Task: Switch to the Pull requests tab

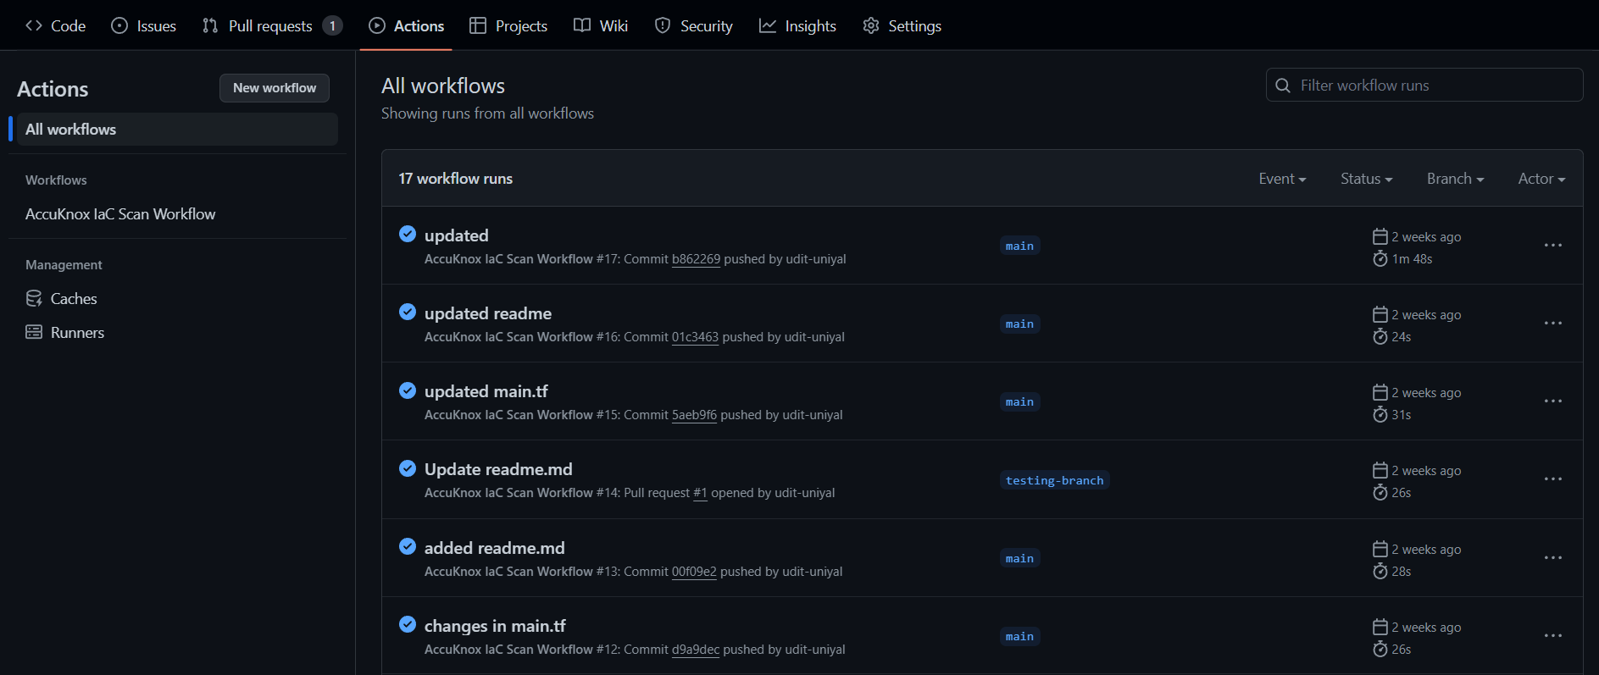Action: (271, 25)
